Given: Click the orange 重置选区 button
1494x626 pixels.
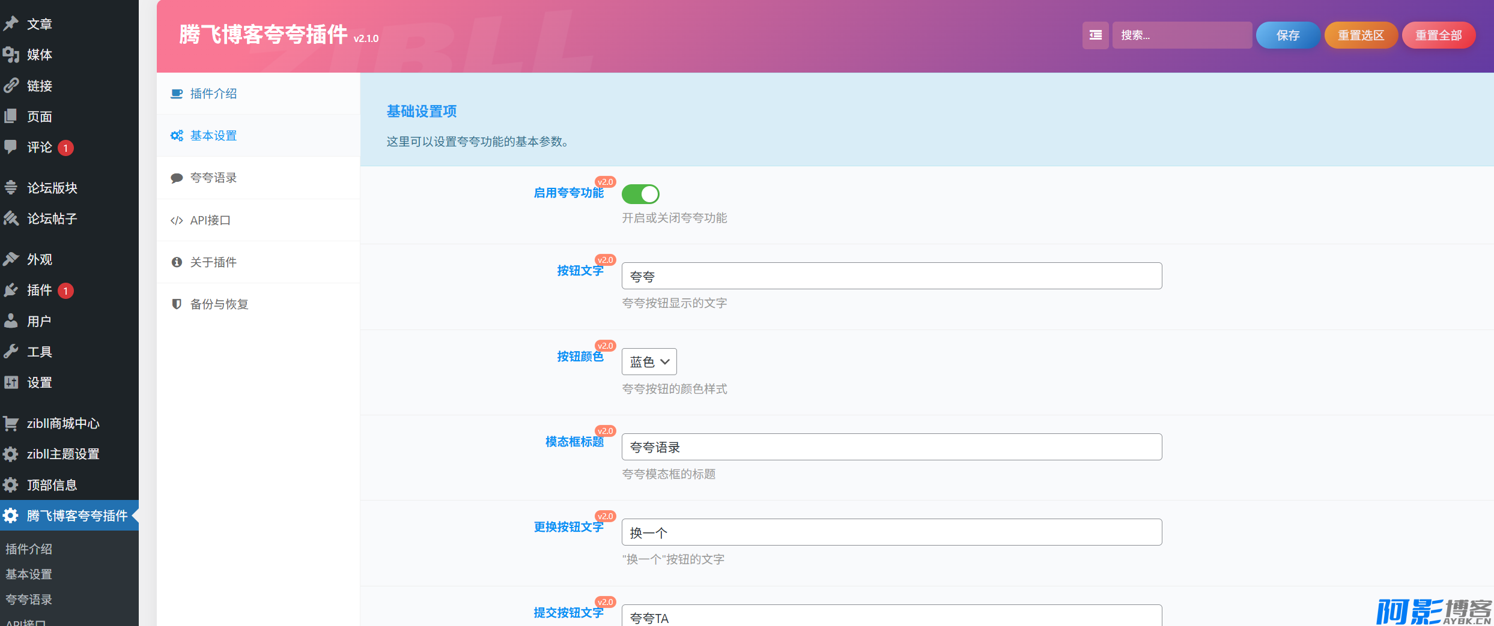Looking at the screenshot, I should [1361, 35].
